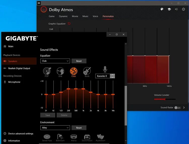Click the Save equalizer button

click(x=48, y=115)
